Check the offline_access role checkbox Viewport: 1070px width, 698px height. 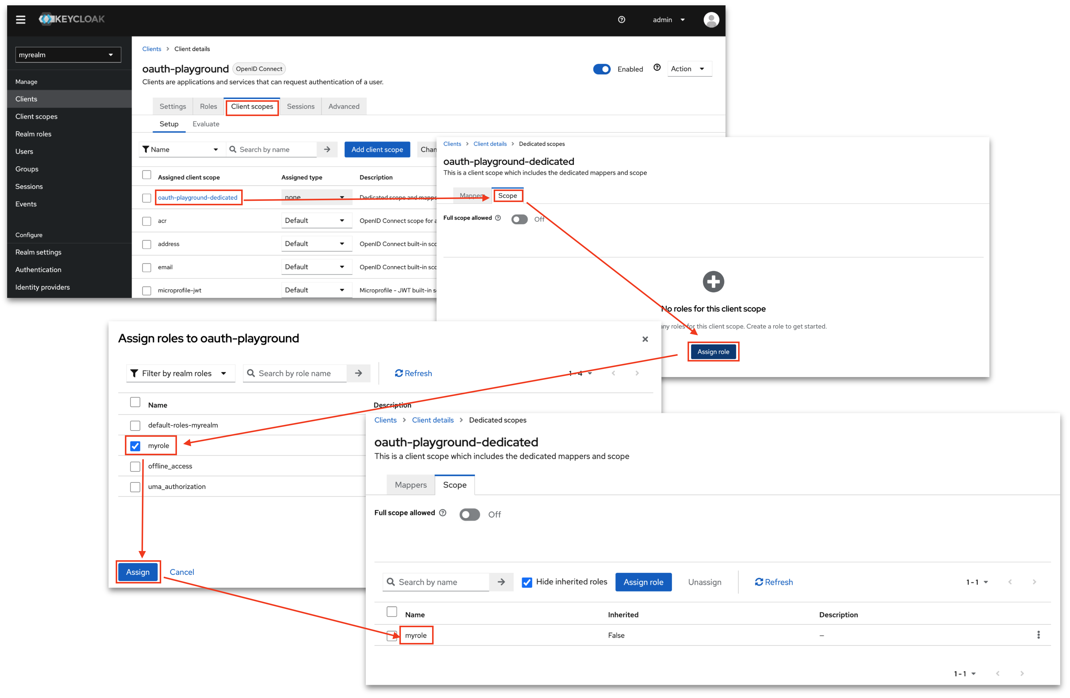[135, 467]
